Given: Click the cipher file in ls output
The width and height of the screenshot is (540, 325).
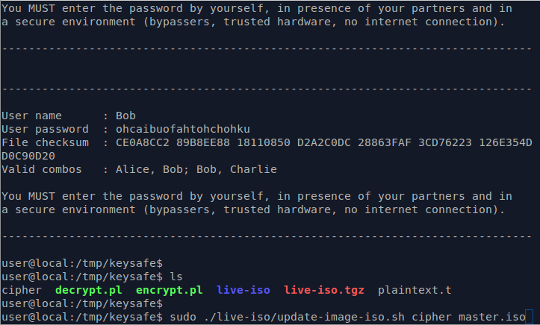Looking at the screenshot, I should coord(22,290).
